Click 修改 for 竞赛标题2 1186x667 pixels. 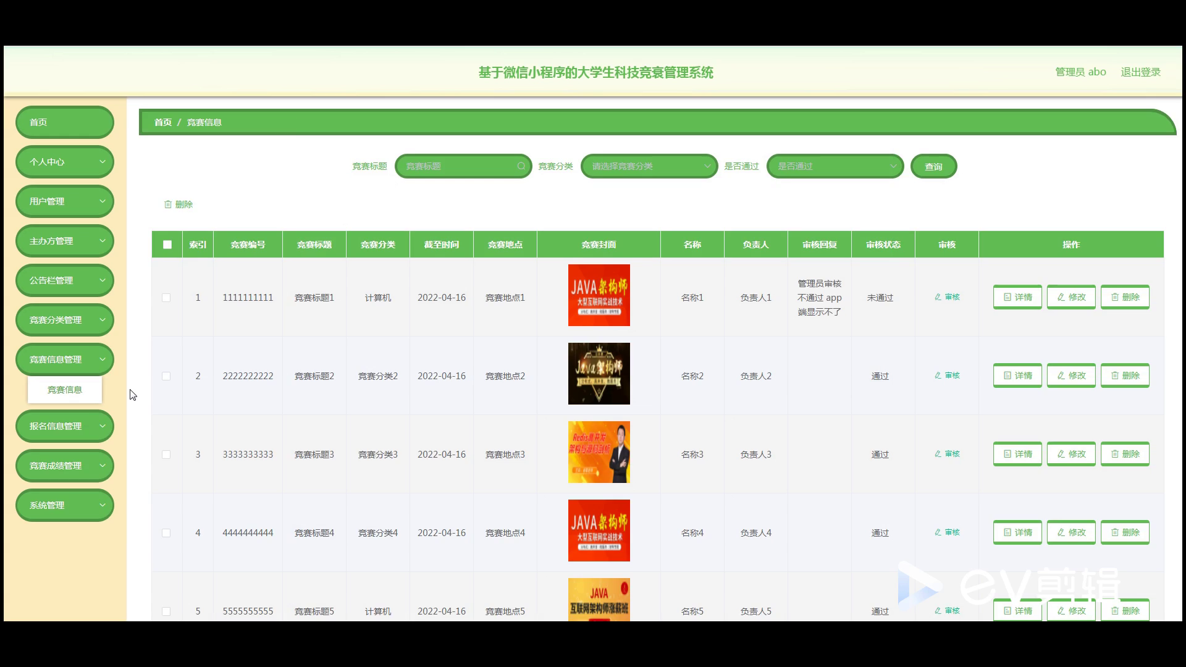pyautogui.click(x=1071, y=375)
